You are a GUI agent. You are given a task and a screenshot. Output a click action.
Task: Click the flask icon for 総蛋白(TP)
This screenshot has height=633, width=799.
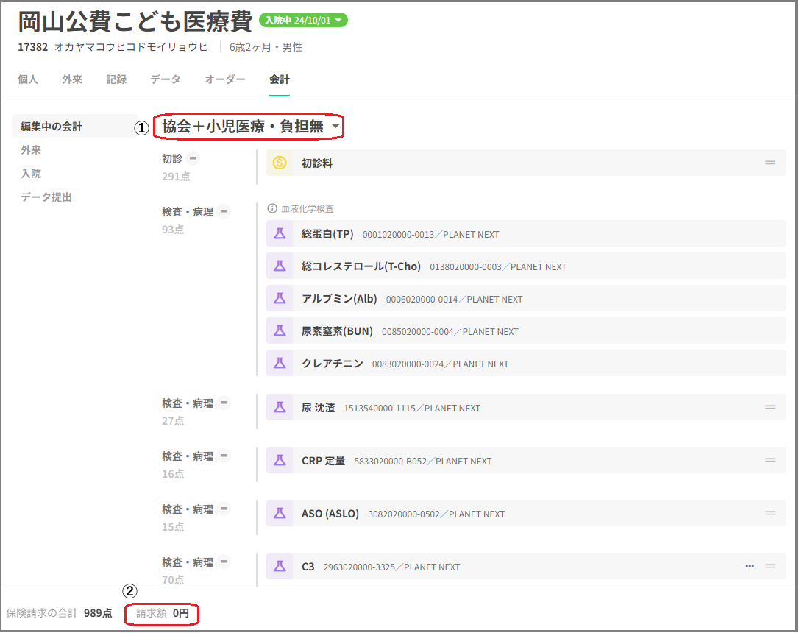click(x=280, y=234)
